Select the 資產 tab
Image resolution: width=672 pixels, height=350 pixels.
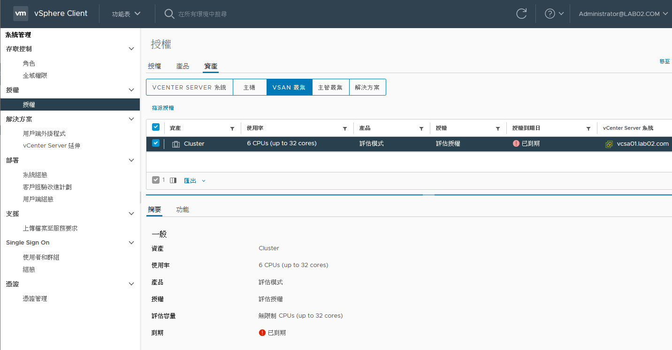(x=211, y=66)
